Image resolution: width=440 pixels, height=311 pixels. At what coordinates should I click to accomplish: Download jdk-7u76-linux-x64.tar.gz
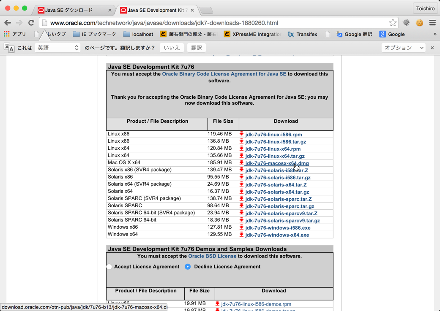[275, 156]
